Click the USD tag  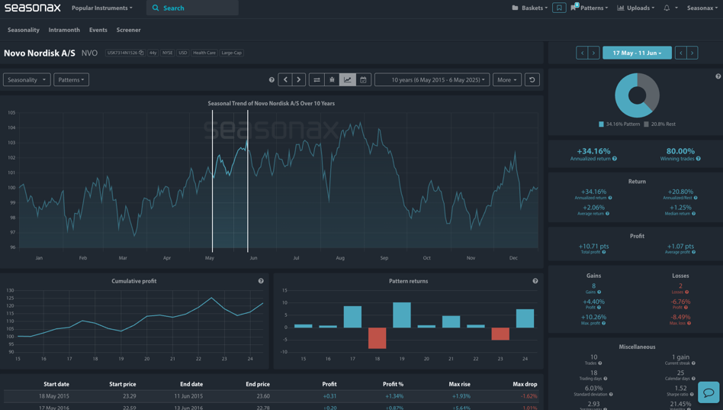pos(182,53)
